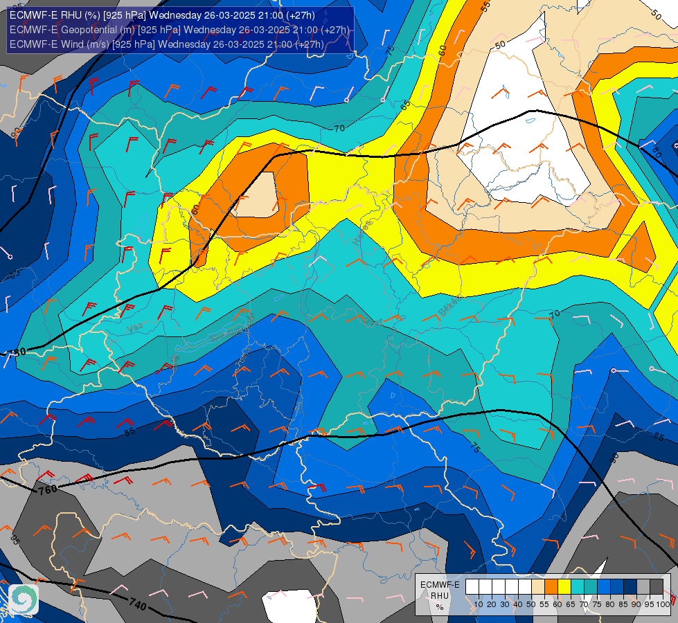This screenshot has width=678, height=623.
Task: Click the orange 55–60 legend swatch
Action: tap(551, 587)
